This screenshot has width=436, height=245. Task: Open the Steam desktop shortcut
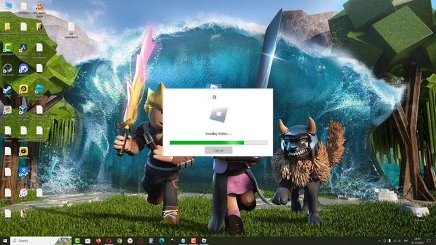(7, 89)
